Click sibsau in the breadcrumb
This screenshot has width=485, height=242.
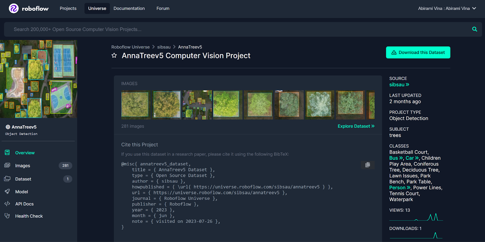tap(164, 47)
